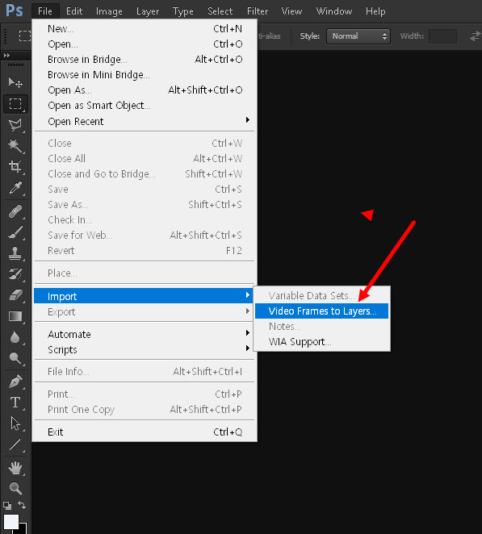
Task: Select the Hand tool
Action: coord(15,468)
